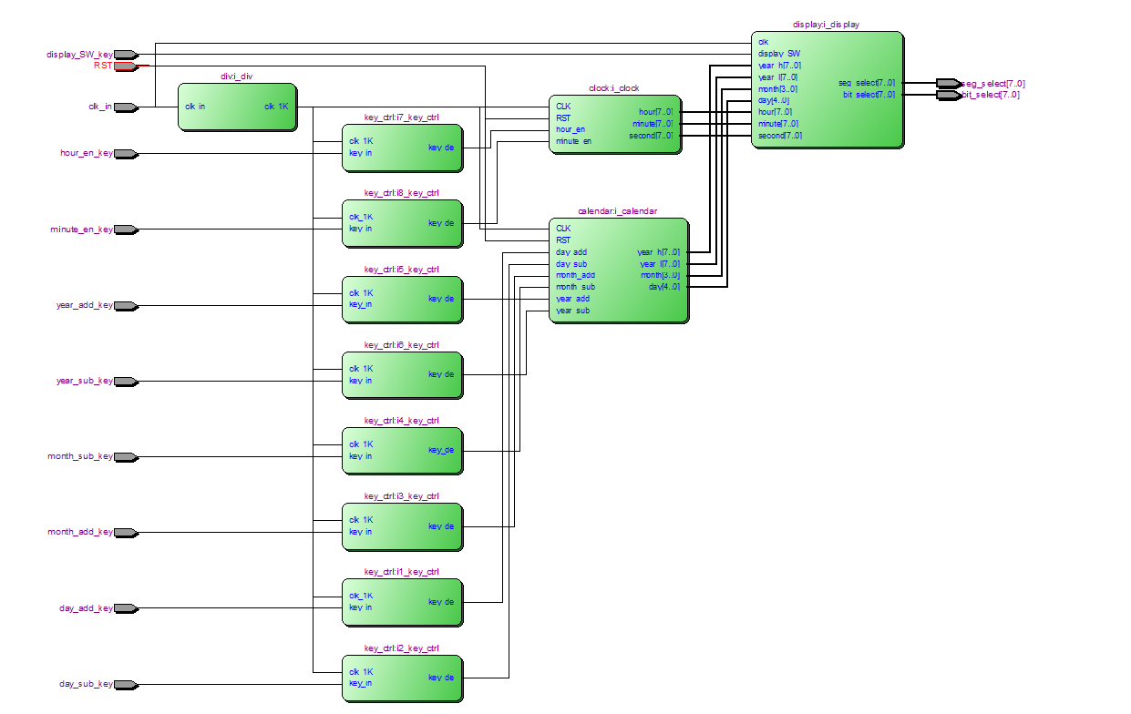1131x714 pixels.
Task: Select seg_select[7..0] port inside display block
Action: tap(867, 83)
